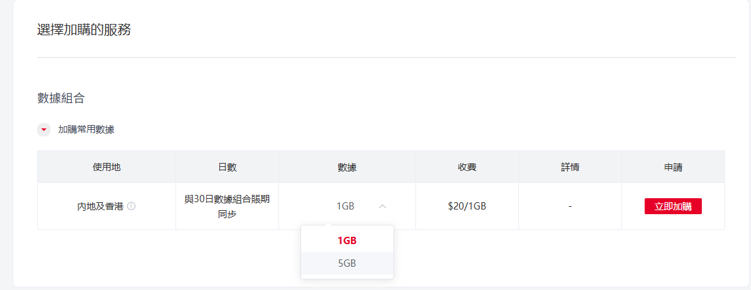Select the 1GB option in the dropdown list
Image resolution: width=751 pixels, height=290 pixels.
[x=347, y=240]
